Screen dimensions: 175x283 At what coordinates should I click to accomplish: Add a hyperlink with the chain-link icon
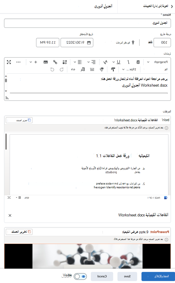(x=55, y=62)
